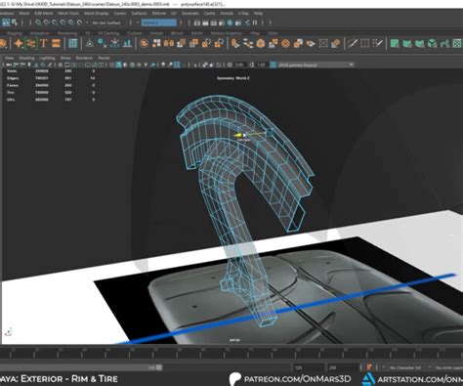Toggle Snap to view planes
Image resolution: width=463 pixels, height=386 pixels.
click(71, 22)
